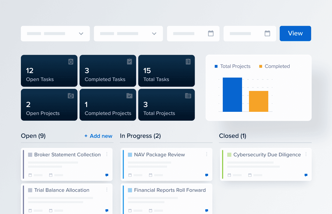Click the blue Total Projects bar in chart
The image size is (332, 214).
tap(232, 95)
